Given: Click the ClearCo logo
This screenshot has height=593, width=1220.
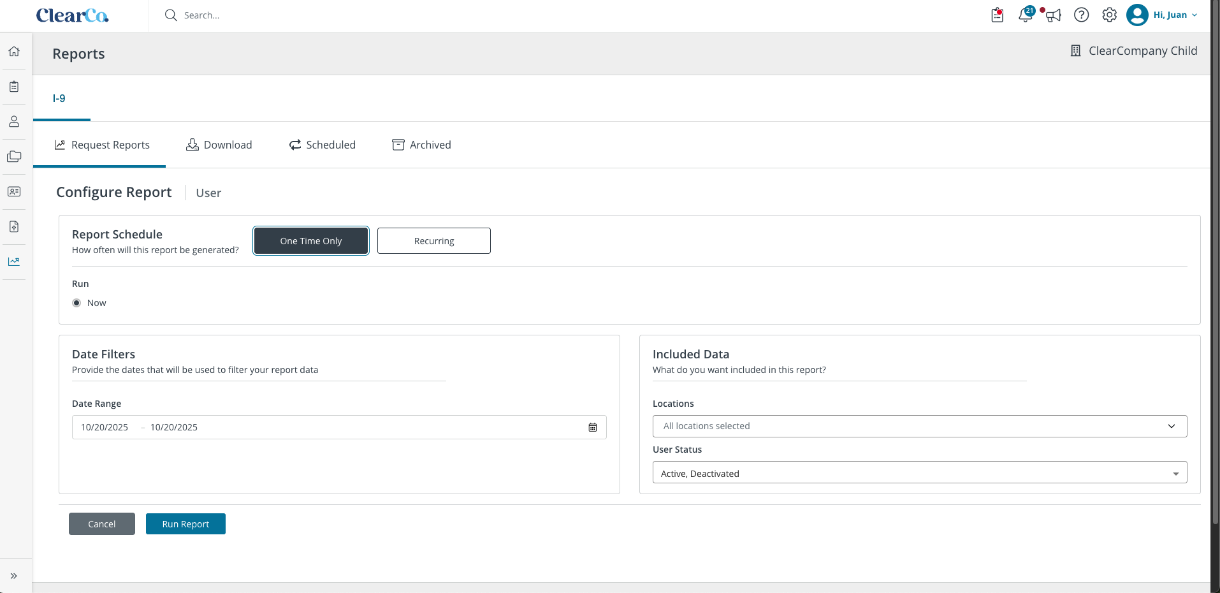Looking at the screenshot, I should pyautogui.click(x=72, y=15).
